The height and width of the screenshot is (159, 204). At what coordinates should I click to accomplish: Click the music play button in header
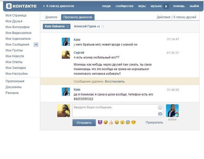166,6
